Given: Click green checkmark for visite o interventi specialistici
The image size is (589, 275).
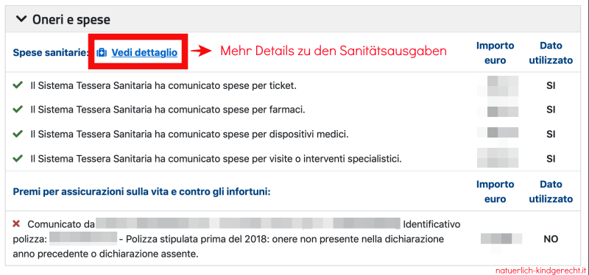Looking at the screenshot, I should click(17, 159).
